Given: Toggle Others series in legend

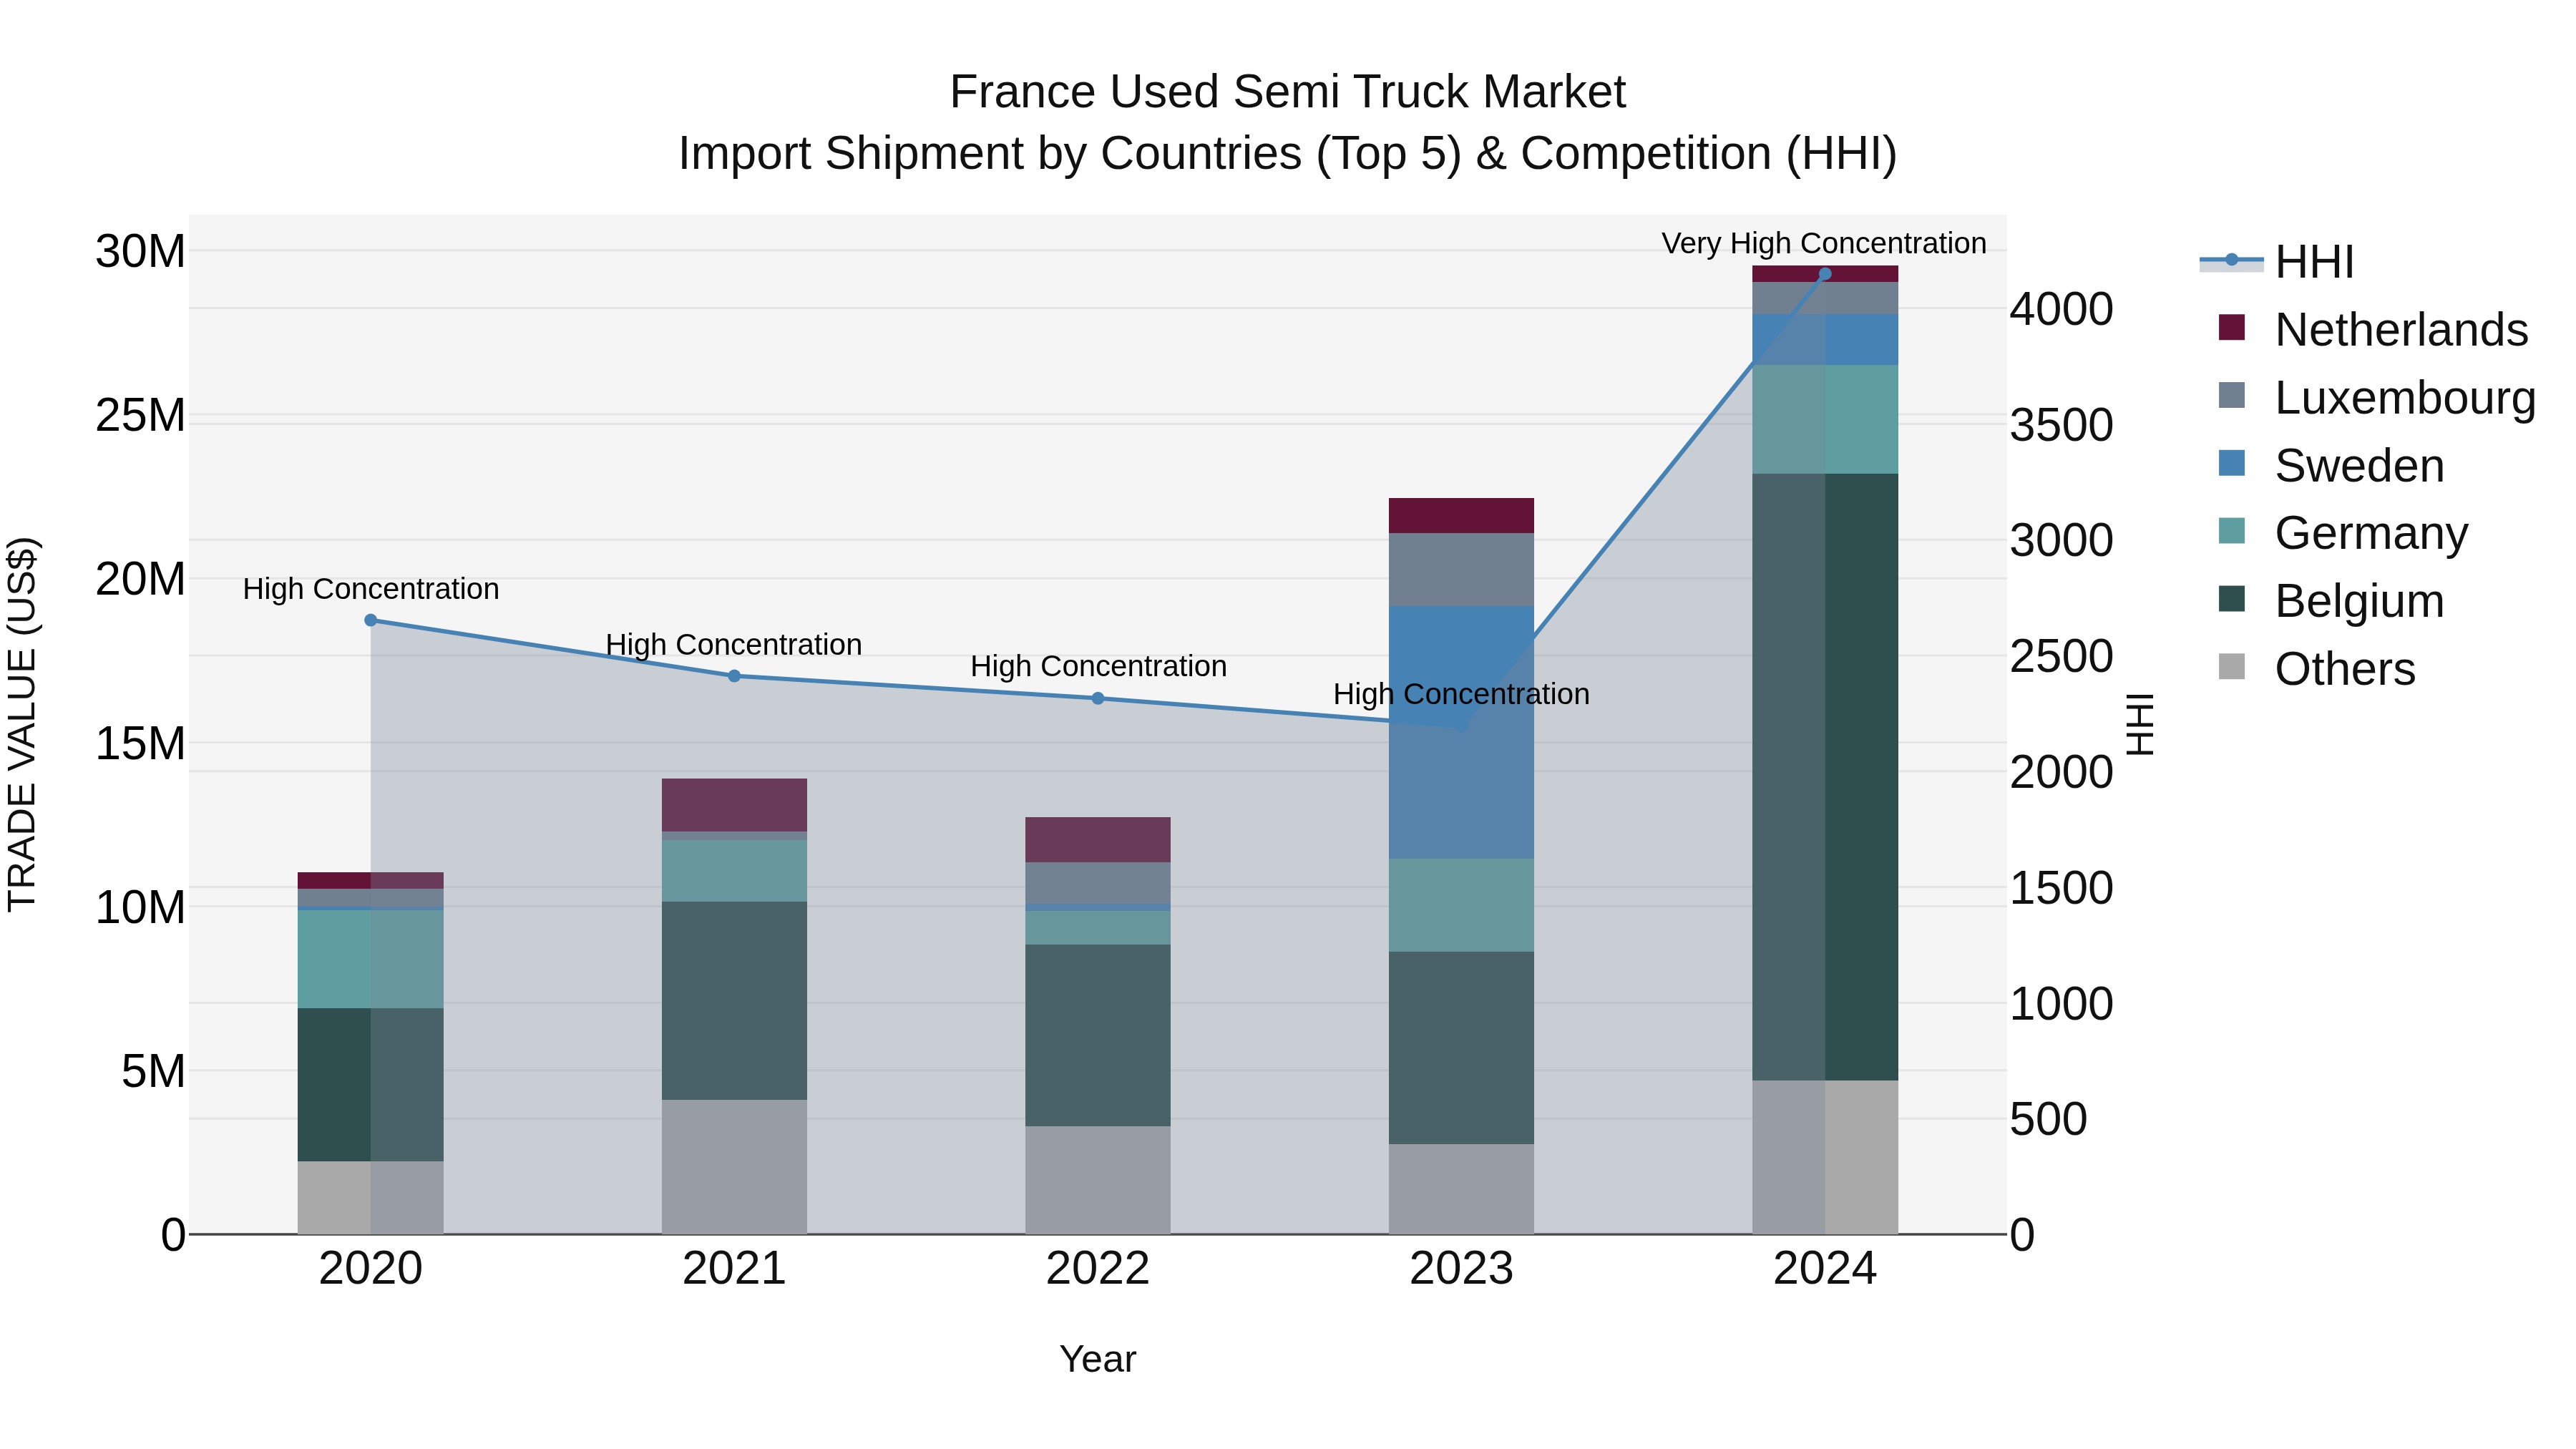Looking at the screenshot, I should [x=2316, y=669].
